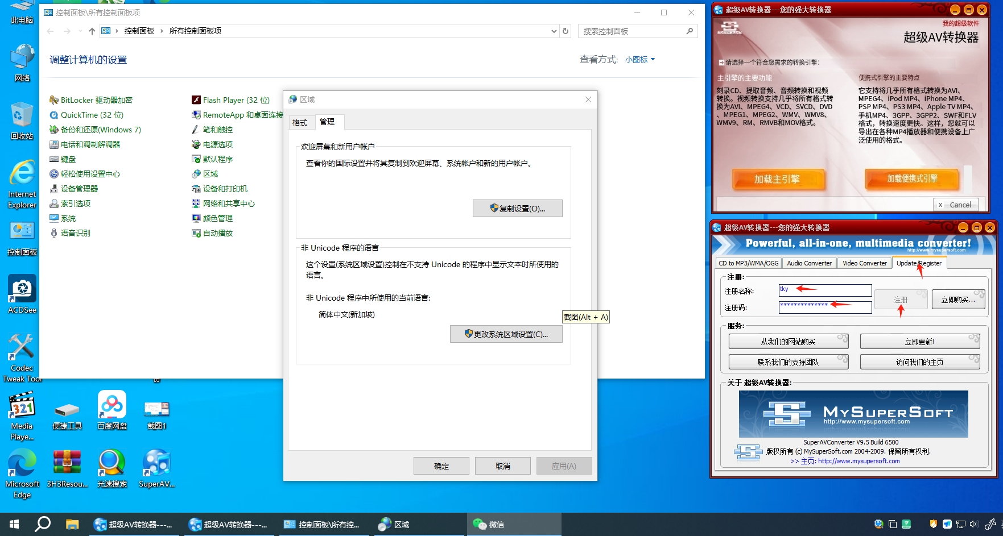Click 从我们的网站购买 button

(789, 342)
